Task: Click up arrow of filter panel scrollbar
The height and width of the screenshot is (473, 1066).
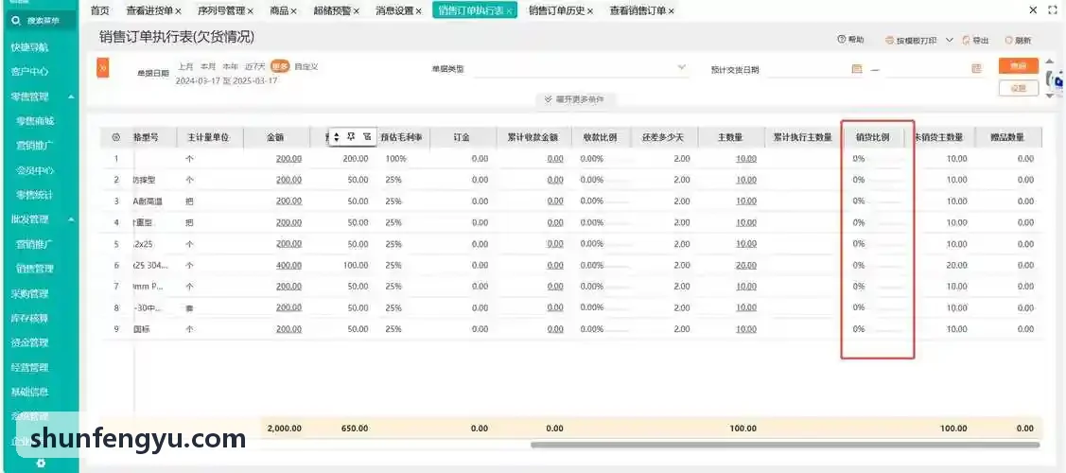Action: click(x=1051, y=61)
